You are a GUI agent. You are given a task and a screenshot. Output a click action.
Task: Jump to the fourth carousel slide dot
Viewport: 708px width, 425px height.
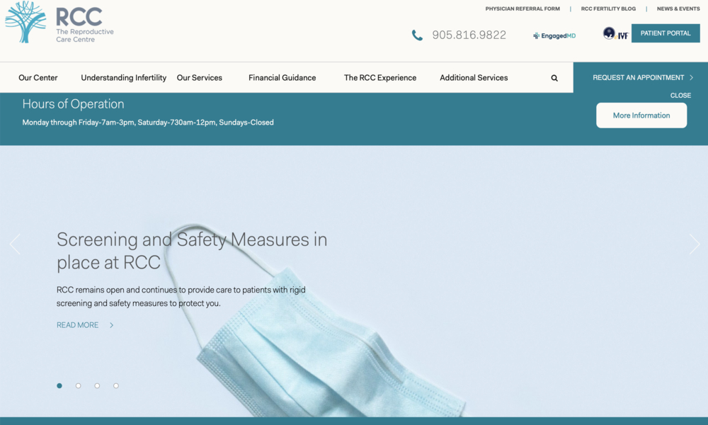pos(116,386)
